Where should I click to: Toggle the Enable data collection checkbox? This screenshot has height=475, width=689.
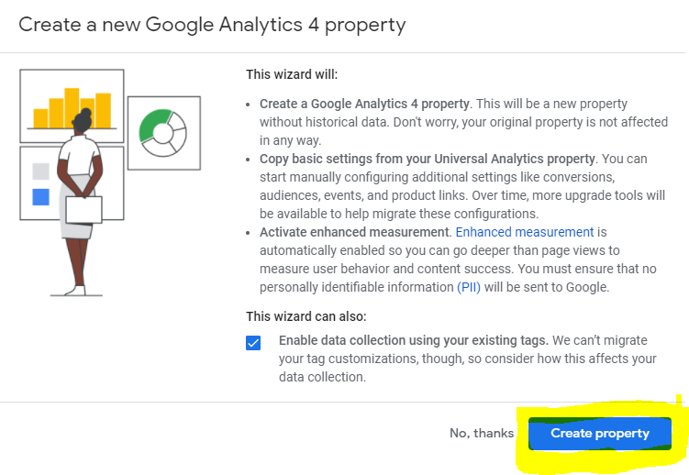tap(253, 342)
